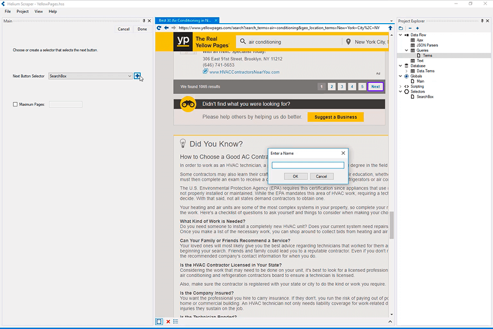This screenshot has width=493, height=329.
Task: Click the lightbulb Did You Know icon
Action: pos(183,143)
